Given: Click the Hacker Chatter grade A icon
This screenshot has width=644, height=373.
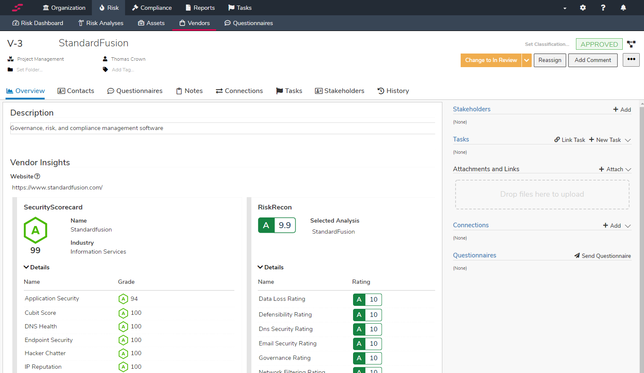Looking at the screenshot, I should click(x=123, y=353).
